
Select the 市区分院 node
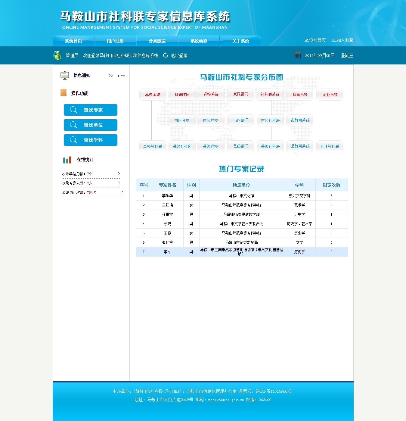pyautogui.click(x=182, y=120)
